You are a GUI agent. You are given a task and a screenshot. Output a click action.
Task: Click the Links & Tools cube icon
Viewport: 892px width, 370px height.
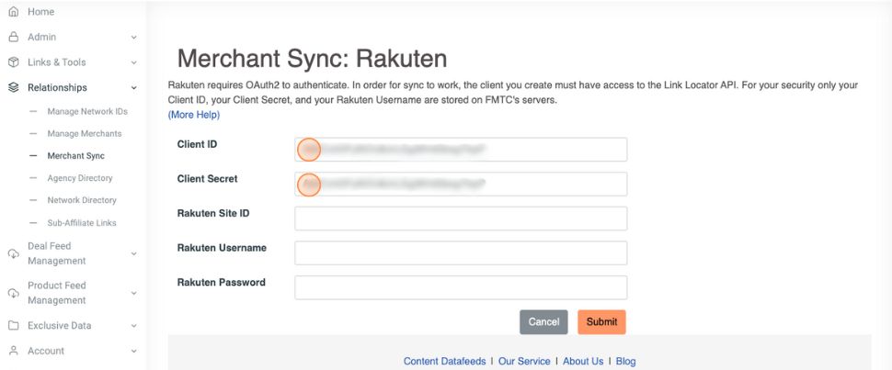pos(13,62)
